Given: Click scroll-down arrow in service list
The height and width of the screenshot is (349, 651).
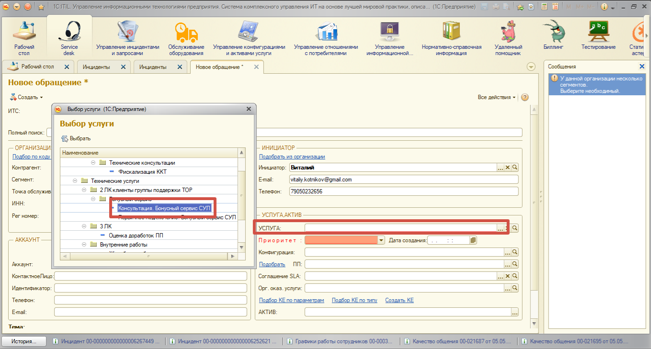Looking at the screenshot, I should point(241,247).
